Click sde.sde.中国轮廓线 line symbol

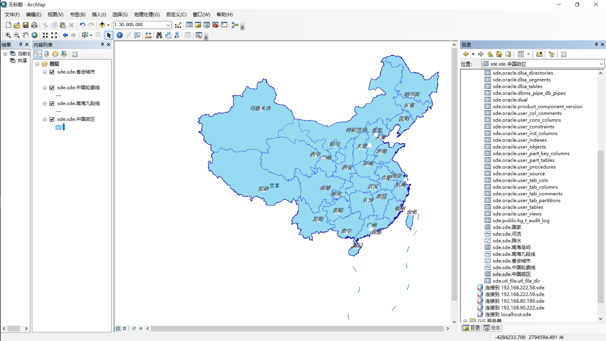coord(58,96)
